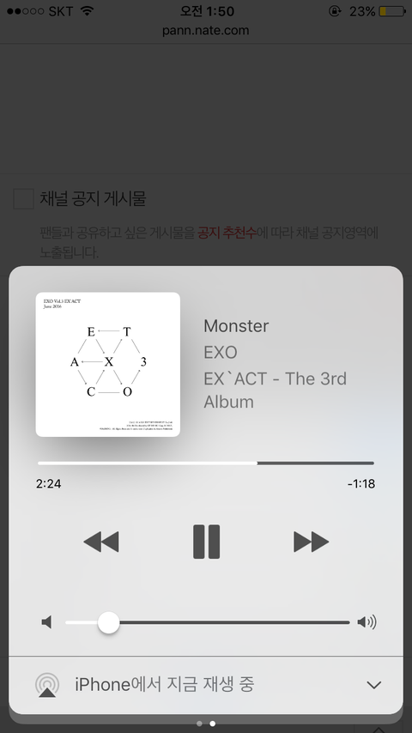Viewport: 412px width, 733px height.
Task: Tap the Monster song title
Action: [x=236, y=326]
